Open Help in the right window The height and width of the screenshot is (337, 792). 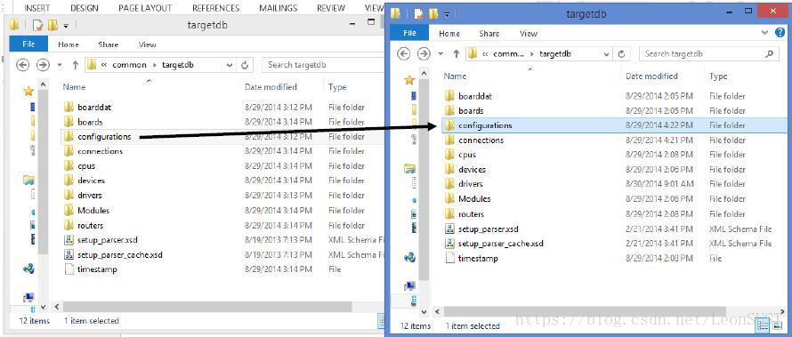(x=780, y=33)
